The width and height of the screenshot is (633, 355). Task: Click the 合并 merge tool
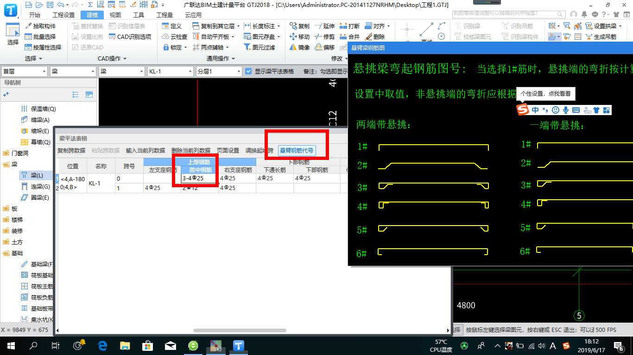pos(349,37)
